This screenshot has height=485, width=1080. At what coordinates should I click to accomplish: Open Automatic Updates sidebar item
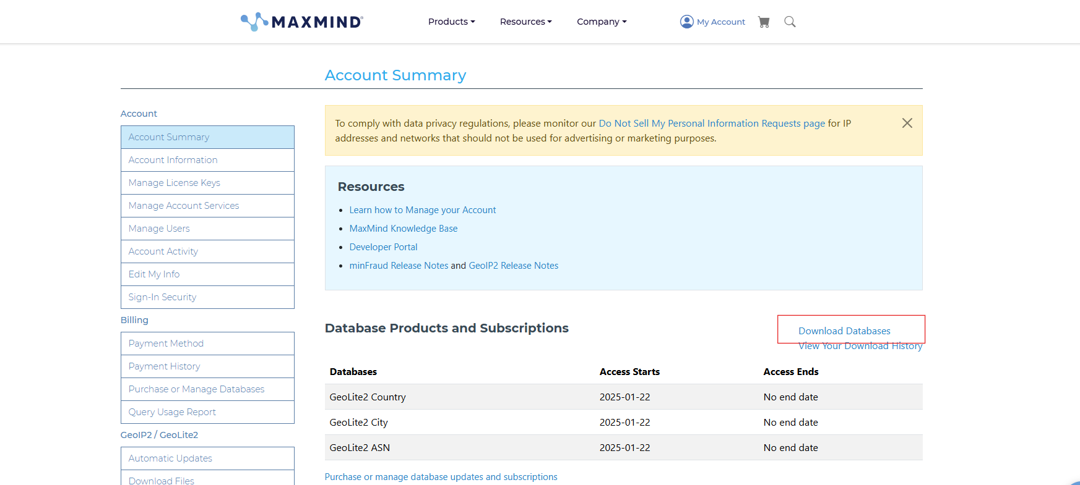(170, 458)
